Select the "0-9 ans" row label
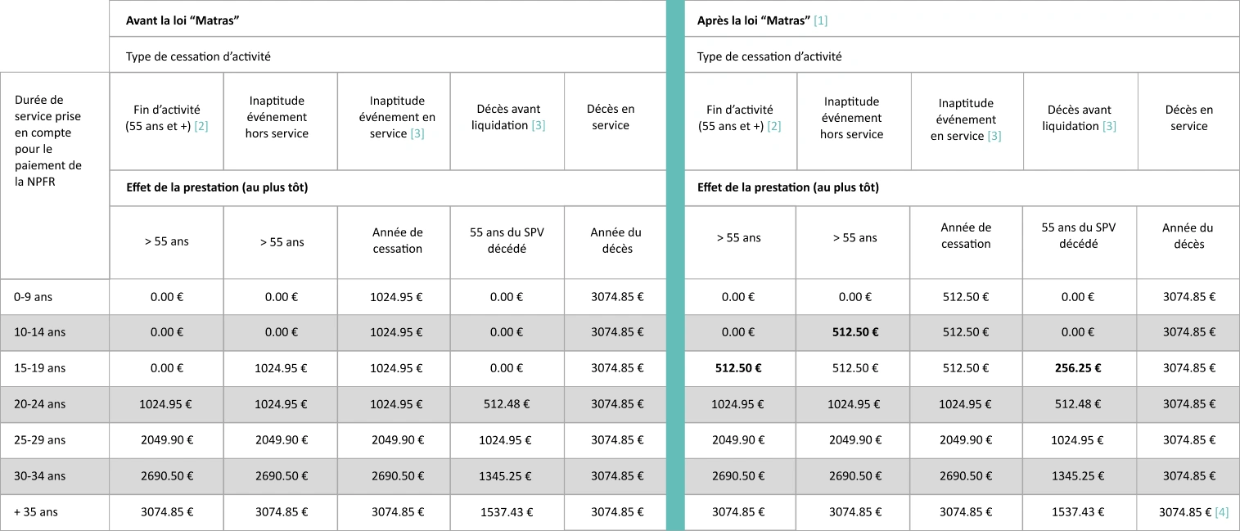Screen dimensions: 1240x531 tap(34, 297)
